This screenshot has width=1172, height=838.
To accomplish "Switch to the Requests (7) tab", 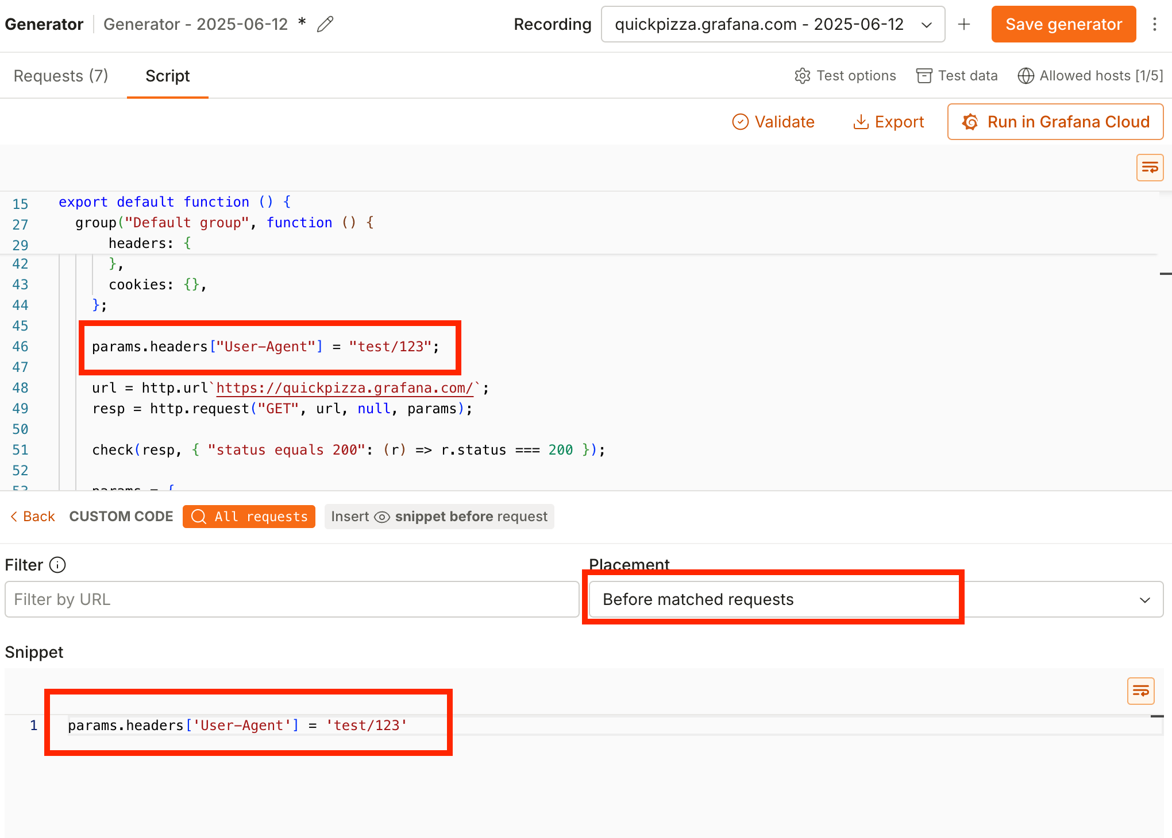I will tap(61, 76).
